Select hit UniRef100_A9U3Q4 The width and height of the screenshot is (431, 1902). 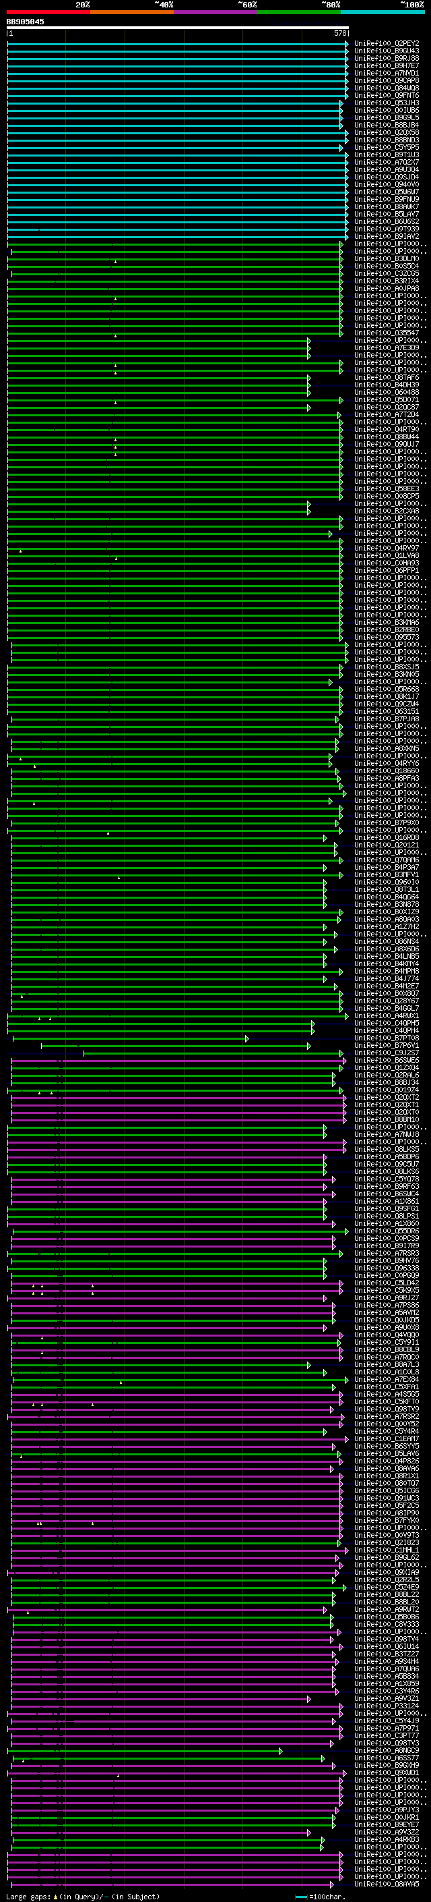click(x=387, y=170)
